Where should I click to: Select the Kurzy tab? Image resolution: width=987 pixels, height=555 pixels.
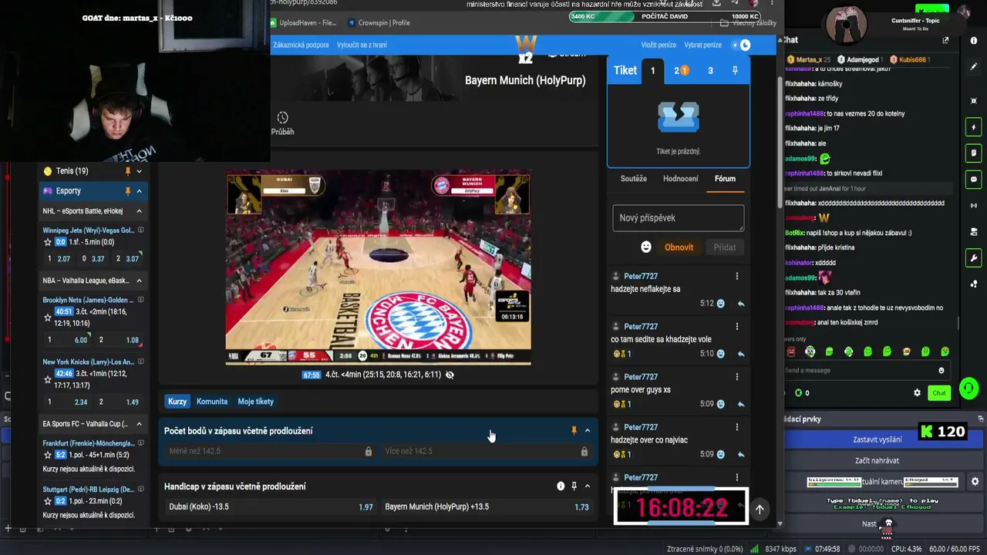click(x=177, y=402)
